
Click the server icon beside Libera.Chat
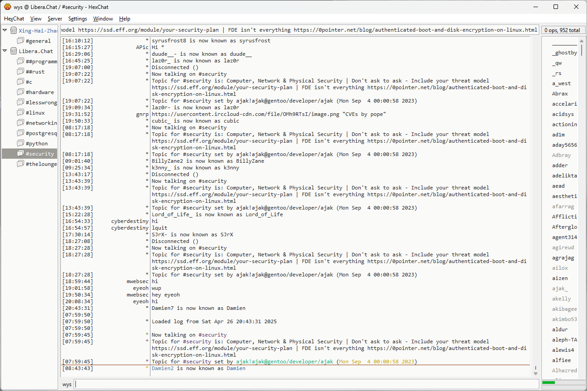(x=13, y=51)
